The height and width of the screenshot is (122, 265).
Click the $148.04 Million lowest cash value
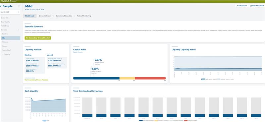click(55, 60)
